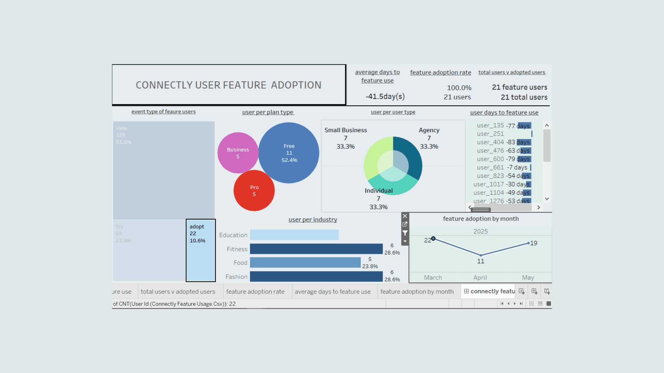Click the down arrow on the user days scrollbar
664x373 pixels.
point(547,199)
